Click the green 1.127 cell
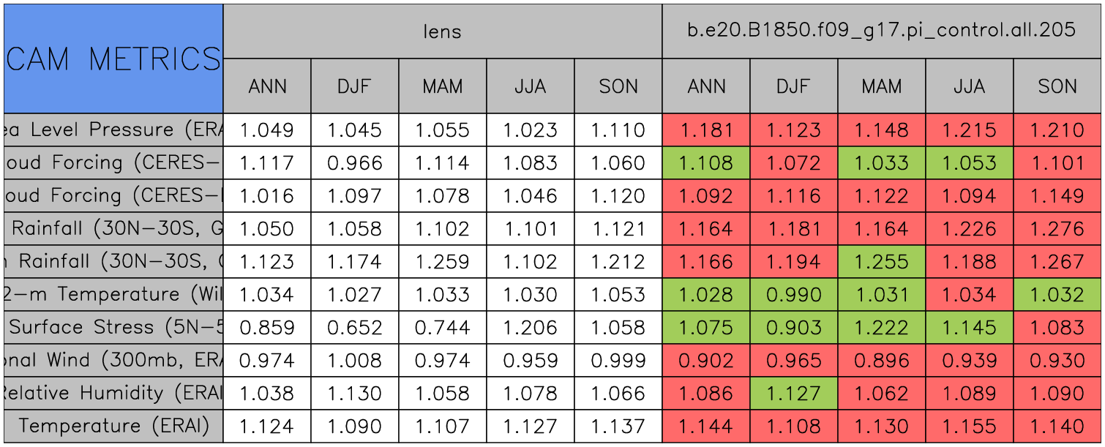The height and width of the screenshot is (447, 1105). [793, 393]
